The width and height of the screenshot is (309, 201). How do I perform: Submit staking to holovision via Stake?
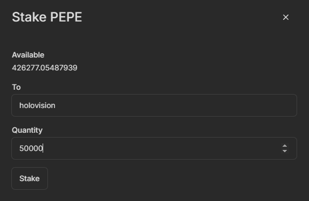coord(30,178)
